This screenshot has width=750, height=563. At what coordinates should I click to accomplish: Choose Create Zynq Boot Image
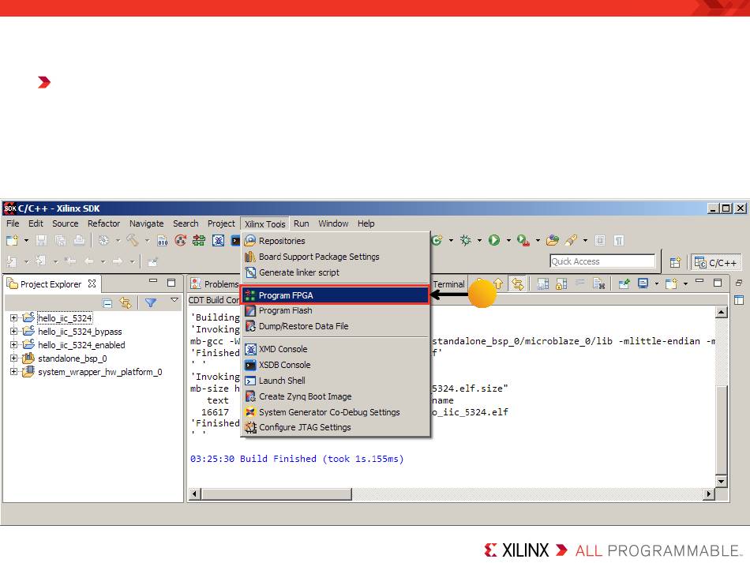pos(335,396)
